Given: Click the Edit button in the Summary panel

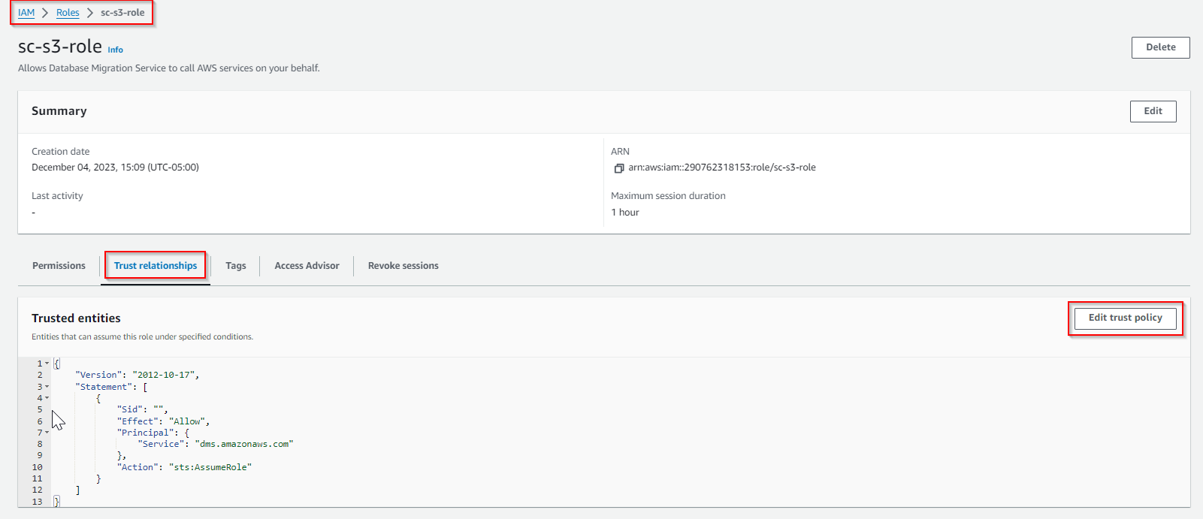Looking at the screenshot, I should 1153,111.
